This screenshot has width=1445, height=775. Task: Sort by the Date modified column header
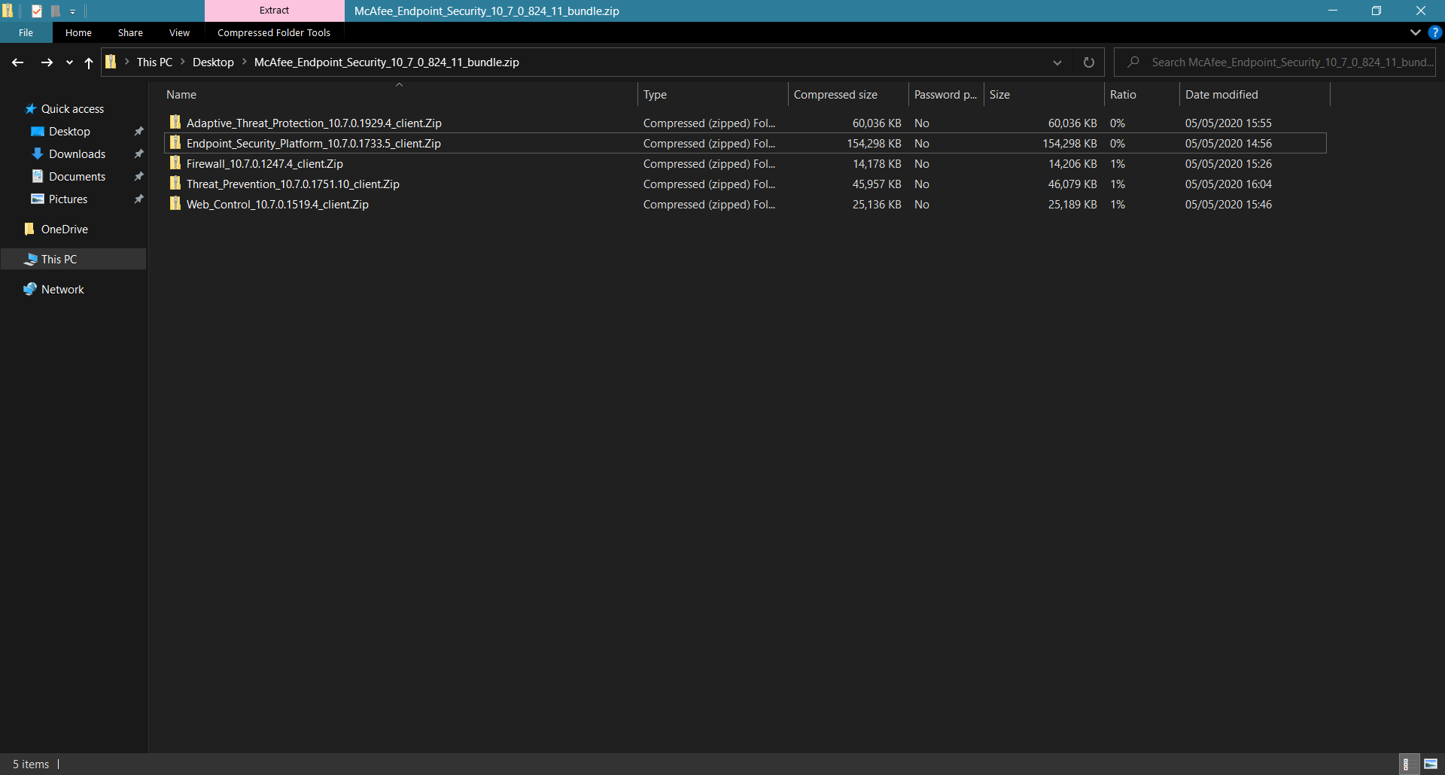[x=1255, y=95]
